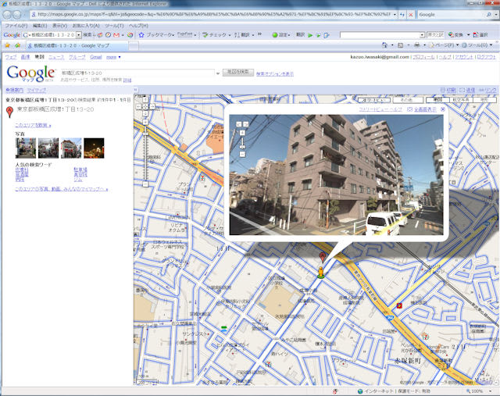Click the maps search input field
Image resolution: width=500 pixels, height=396 pixels.
[137, 73]
